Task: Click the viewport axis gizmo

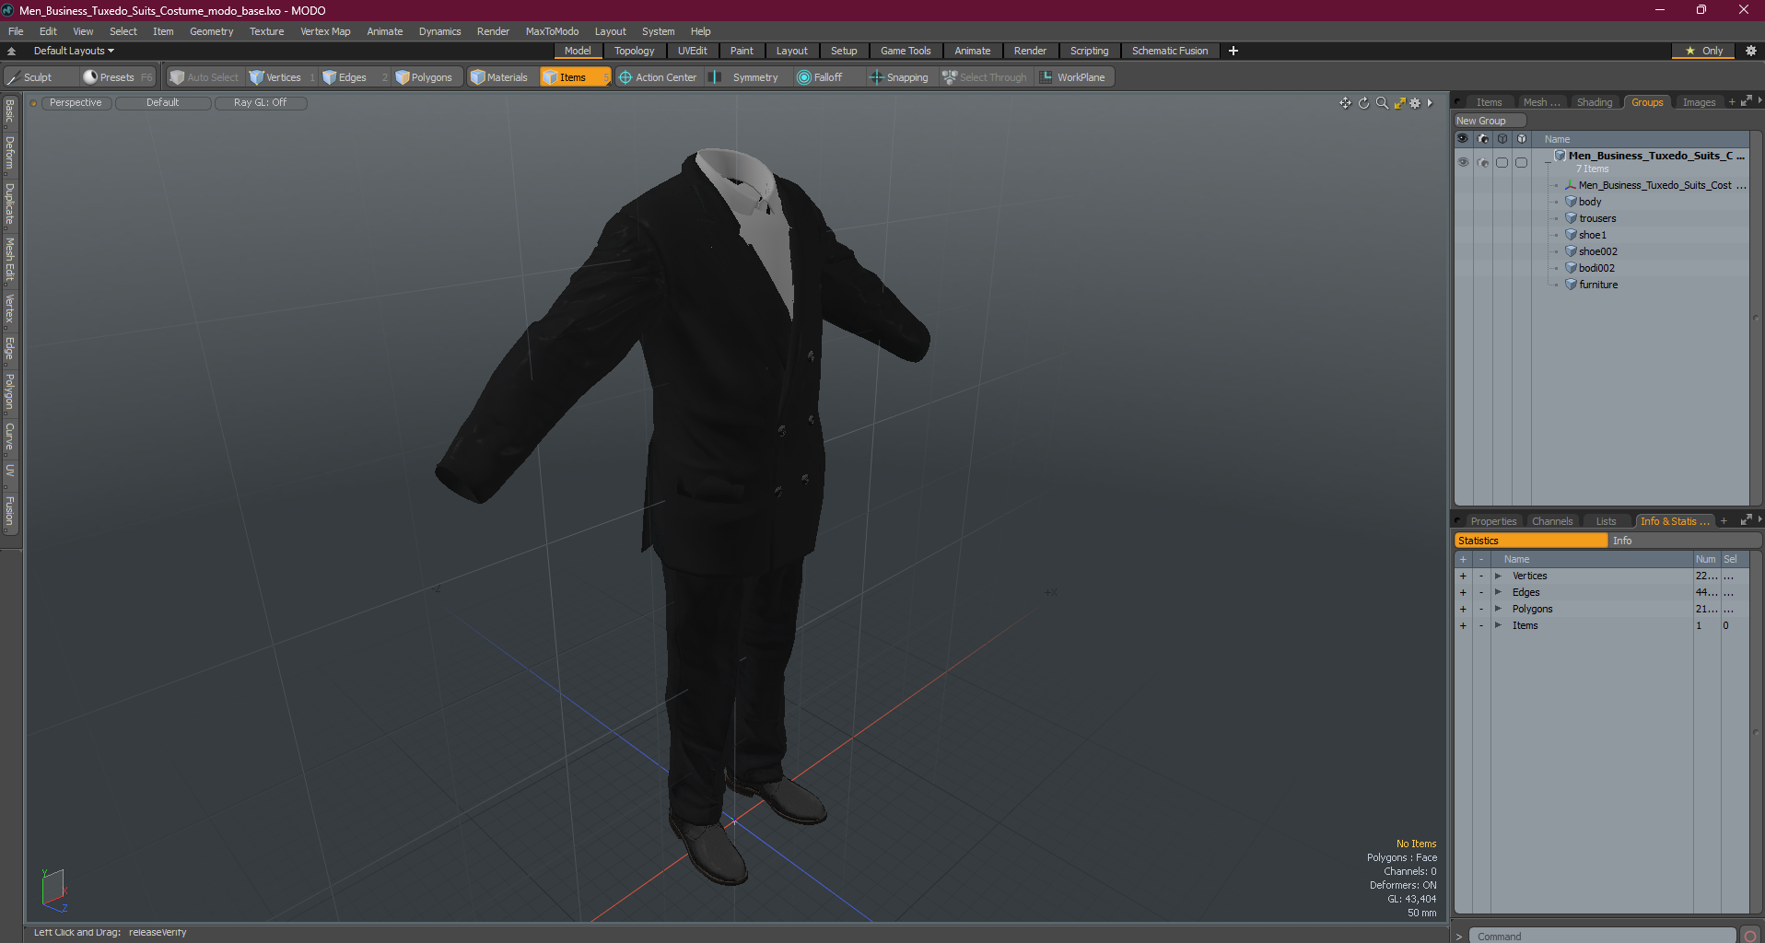Action: click(x=54, y=891)
